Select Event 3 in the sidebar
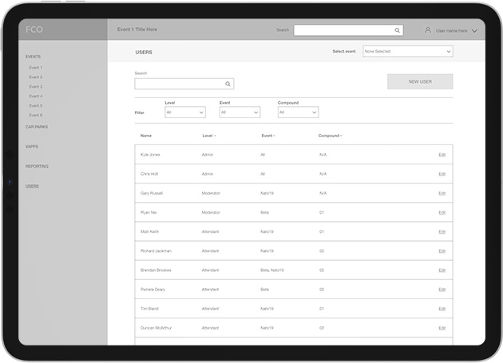This screenshot has width=503, height=363. 36,87
